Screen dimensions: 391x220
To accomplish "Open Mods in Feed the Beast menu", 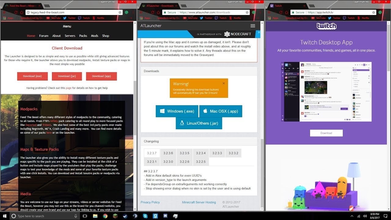I will tap(95, 36).
